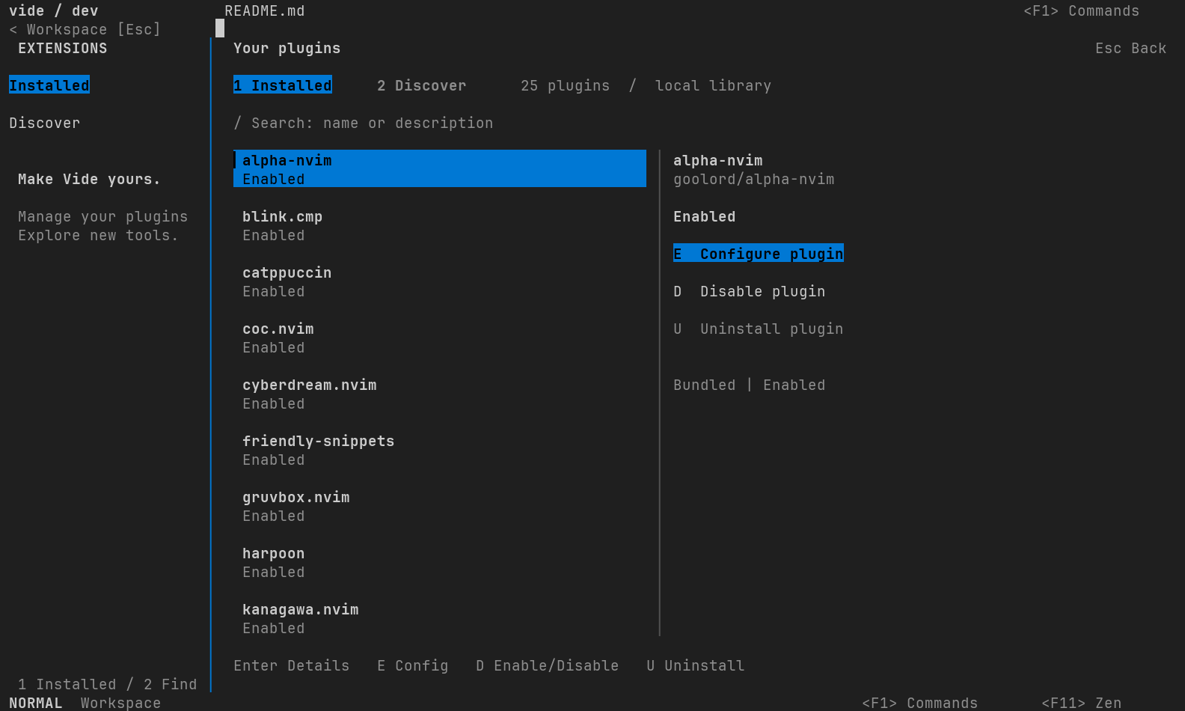Select the coc.nvim plugin row

440,338
